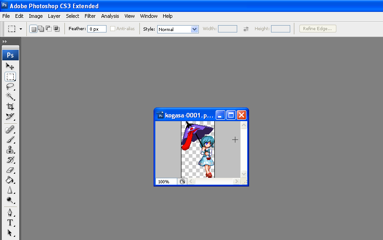Minimize the kogasa-0001 document window
383x240 pixels.
[220, 115]
